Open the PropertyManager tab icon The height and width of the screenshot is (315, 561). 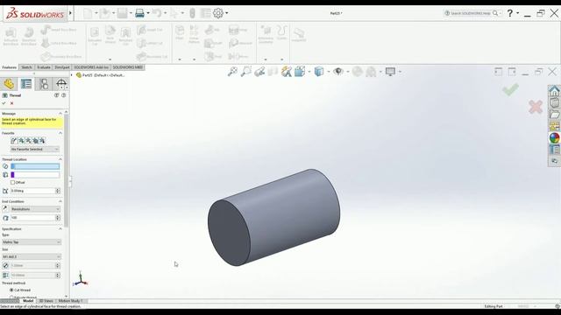[26, 84]
